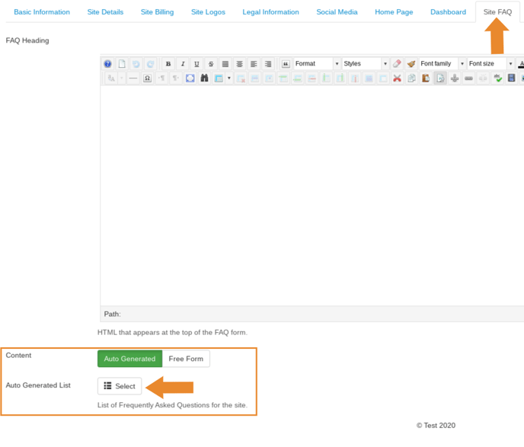Open the Home Page tab
This screenshot has height=447, width=524.
tap(394, 12)
